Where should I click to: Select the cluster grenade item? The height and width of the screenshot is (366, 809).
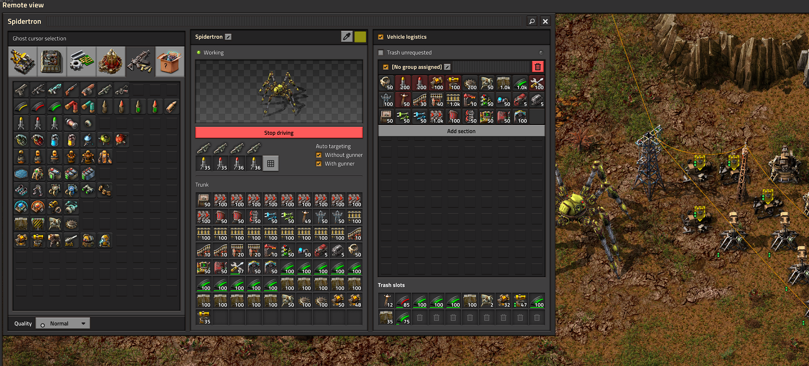coord(38,140)
